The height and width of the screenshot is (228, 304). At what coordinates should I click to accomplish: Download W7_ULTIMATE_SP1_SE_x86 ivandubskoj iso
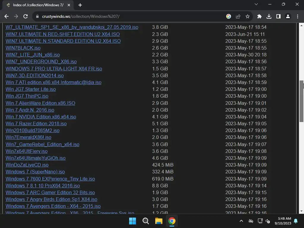click(72, 27)
